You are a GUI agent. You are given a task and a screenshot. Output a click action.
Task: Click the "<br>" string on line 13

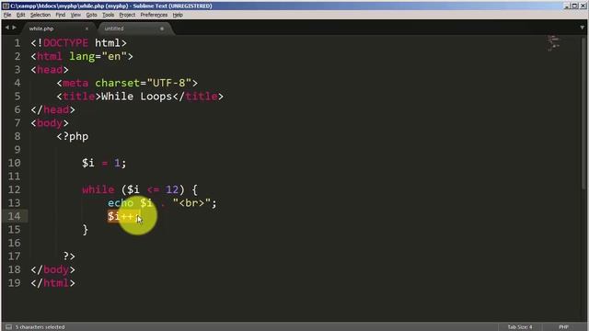coord(191,203)
